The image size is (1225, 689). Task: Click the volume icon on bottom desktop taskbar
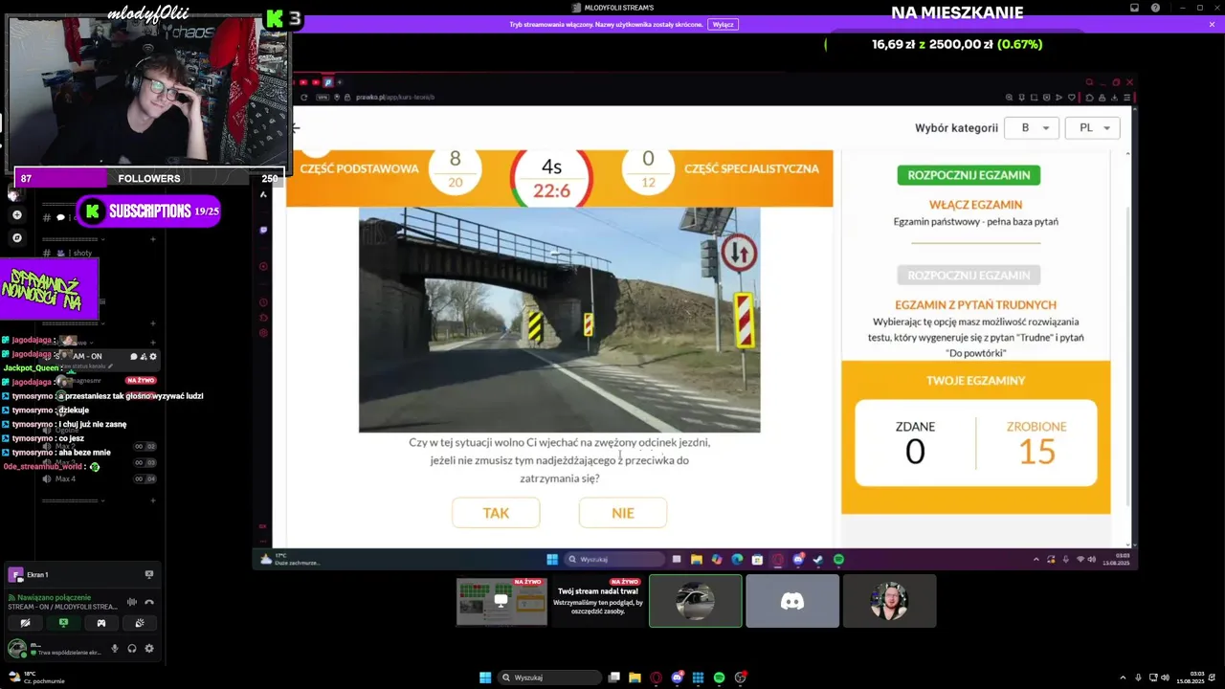(x=1164, y=678)
